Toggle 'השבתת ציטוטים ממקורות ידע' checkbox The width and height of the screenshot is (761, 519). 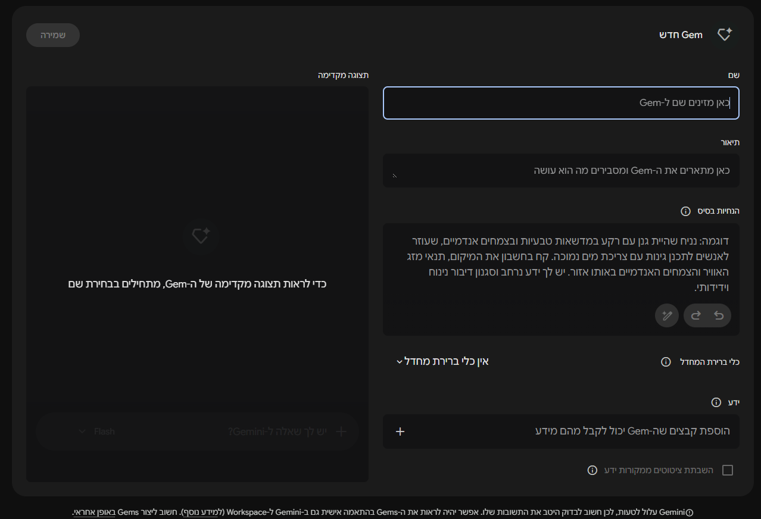(x=727, y=470)
